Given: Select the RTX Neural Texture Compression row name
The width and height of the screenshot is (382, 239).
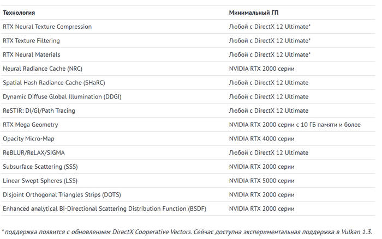Looking at the screenshot, I should [x=47, y=27].
